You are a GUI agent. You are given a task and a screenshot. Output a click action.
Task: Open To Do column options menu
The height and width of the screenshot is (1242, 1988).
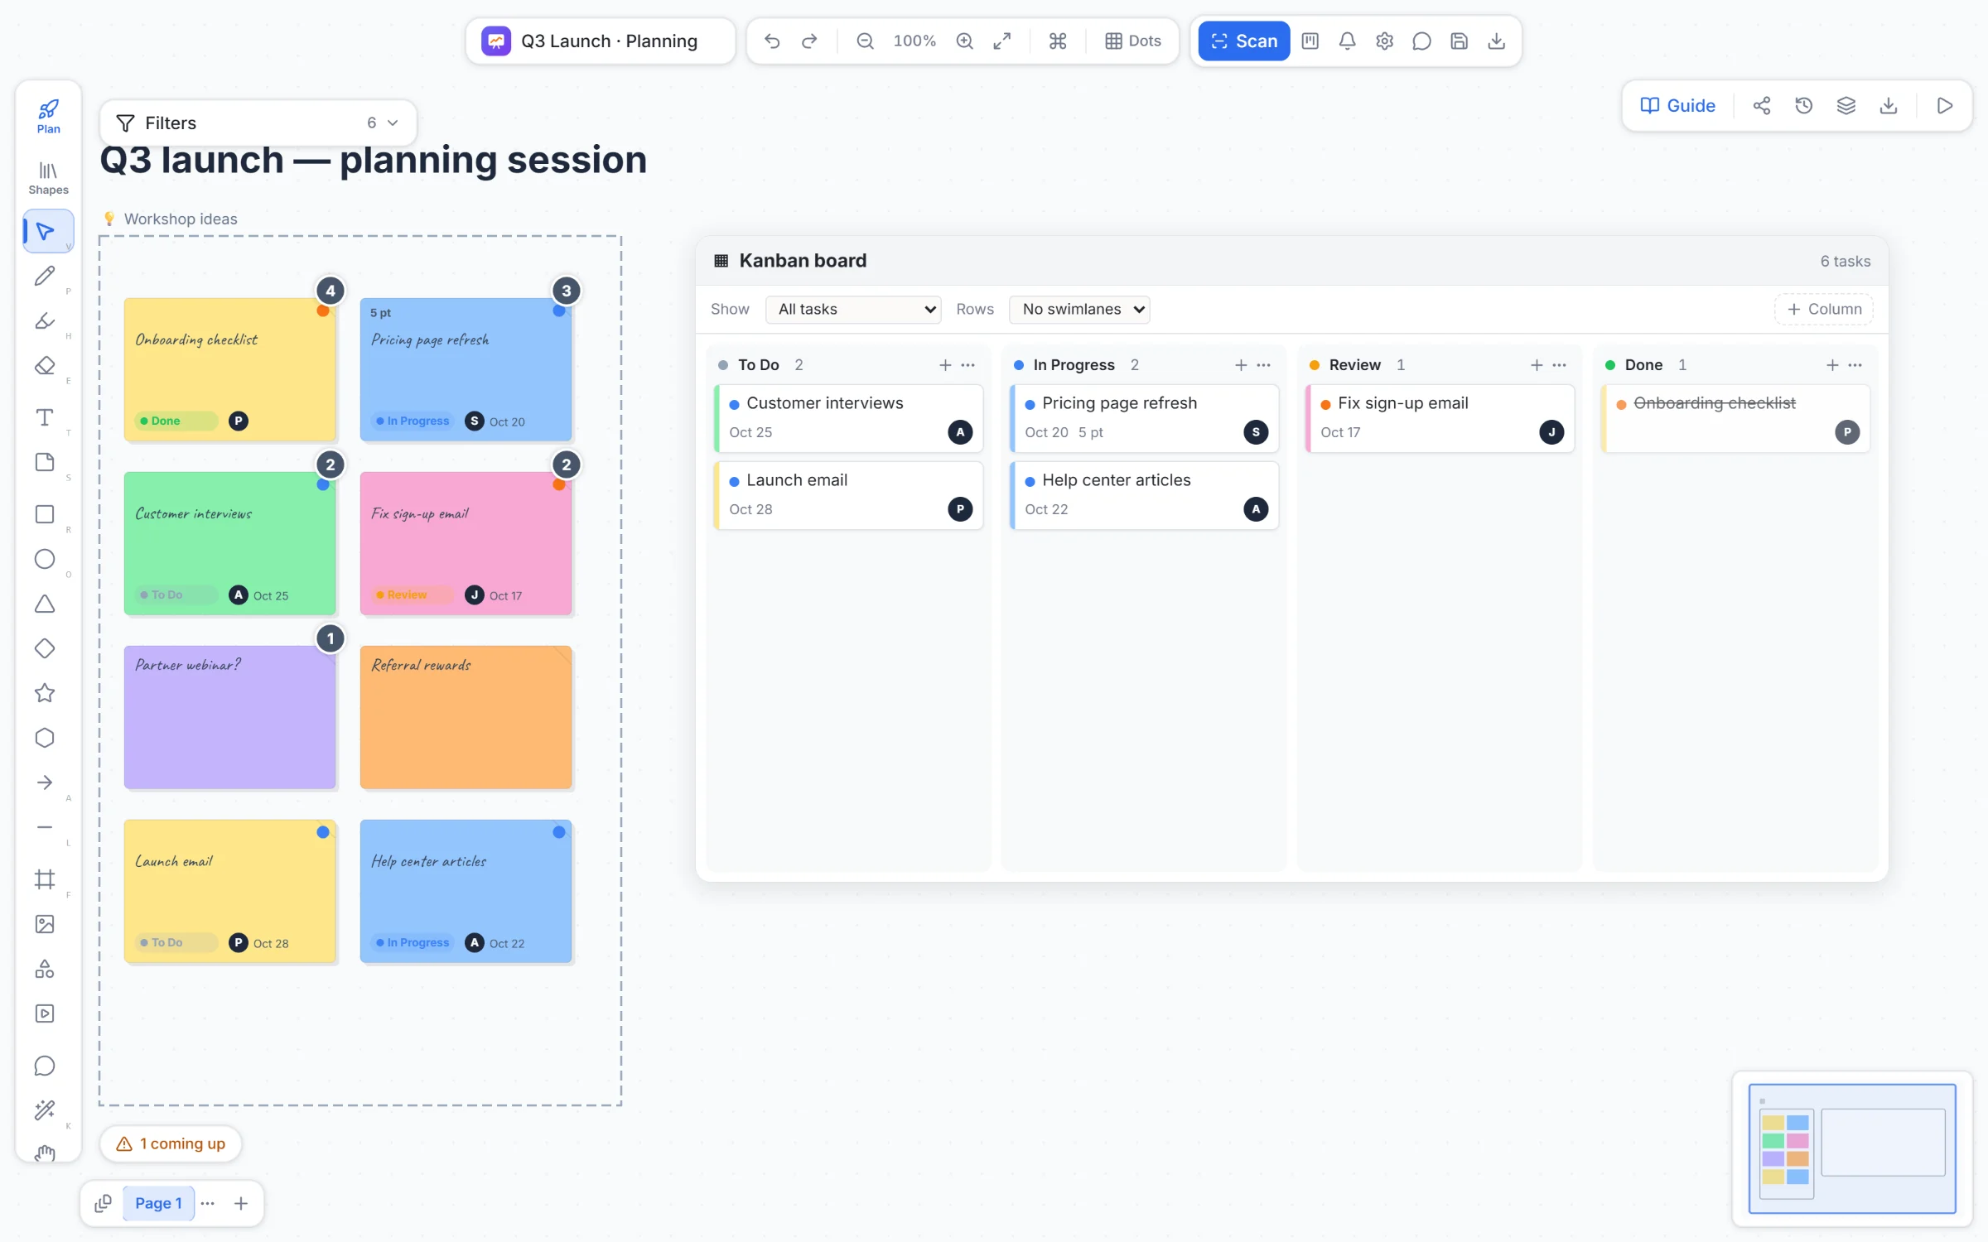pyautogui.click(x=967, y=365)
